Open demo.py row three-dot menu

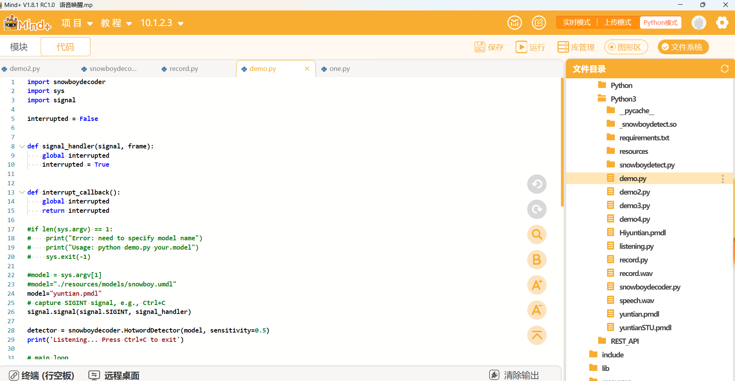[723, 178]
